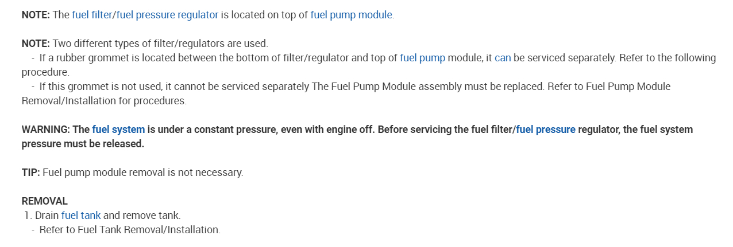Click the blue 'can' link
This screenshot has height=247, width=733.
[503, 58]
